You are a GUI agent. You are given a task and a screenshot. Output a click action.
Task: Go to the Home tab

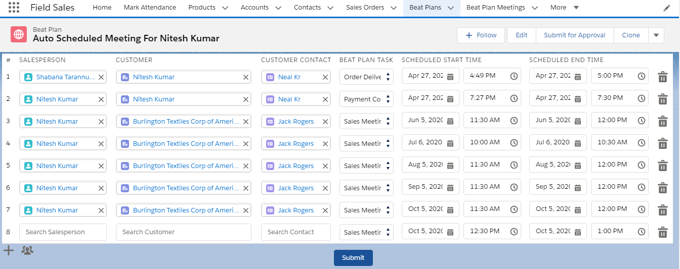click(102, 8)
